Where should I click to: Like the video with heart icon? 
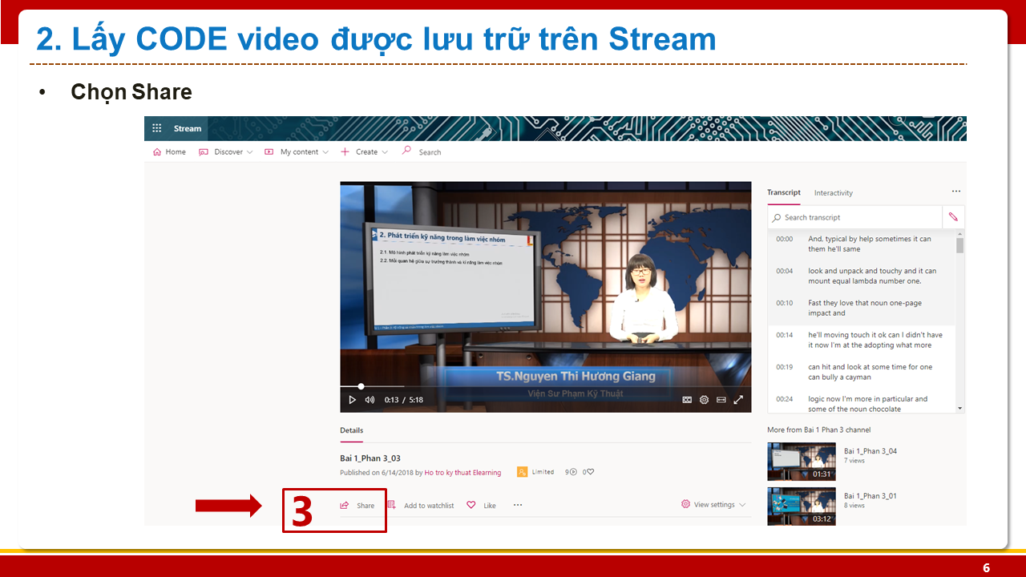[482, 506]
